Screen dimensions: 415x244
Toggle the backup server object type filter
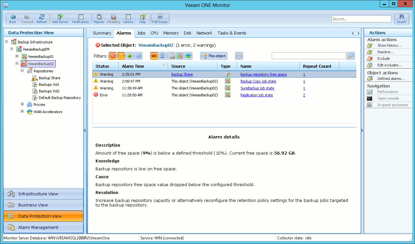point(180,56)
